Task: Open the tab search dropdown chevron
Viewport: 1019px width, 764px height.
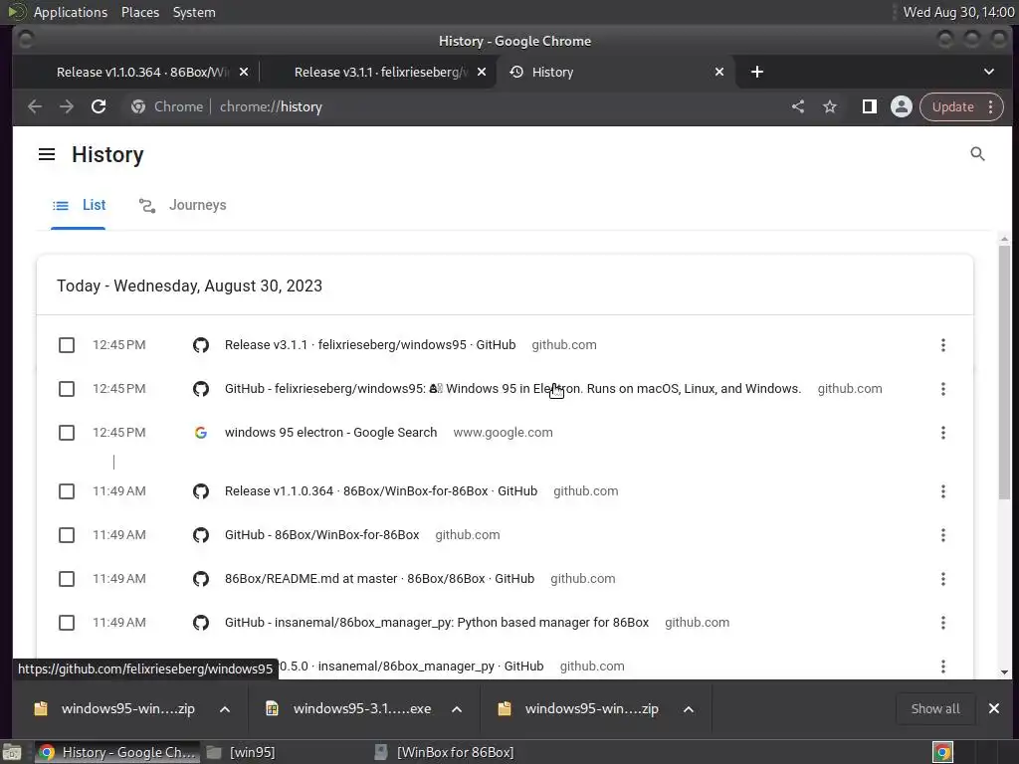Action: pos(988,72)
